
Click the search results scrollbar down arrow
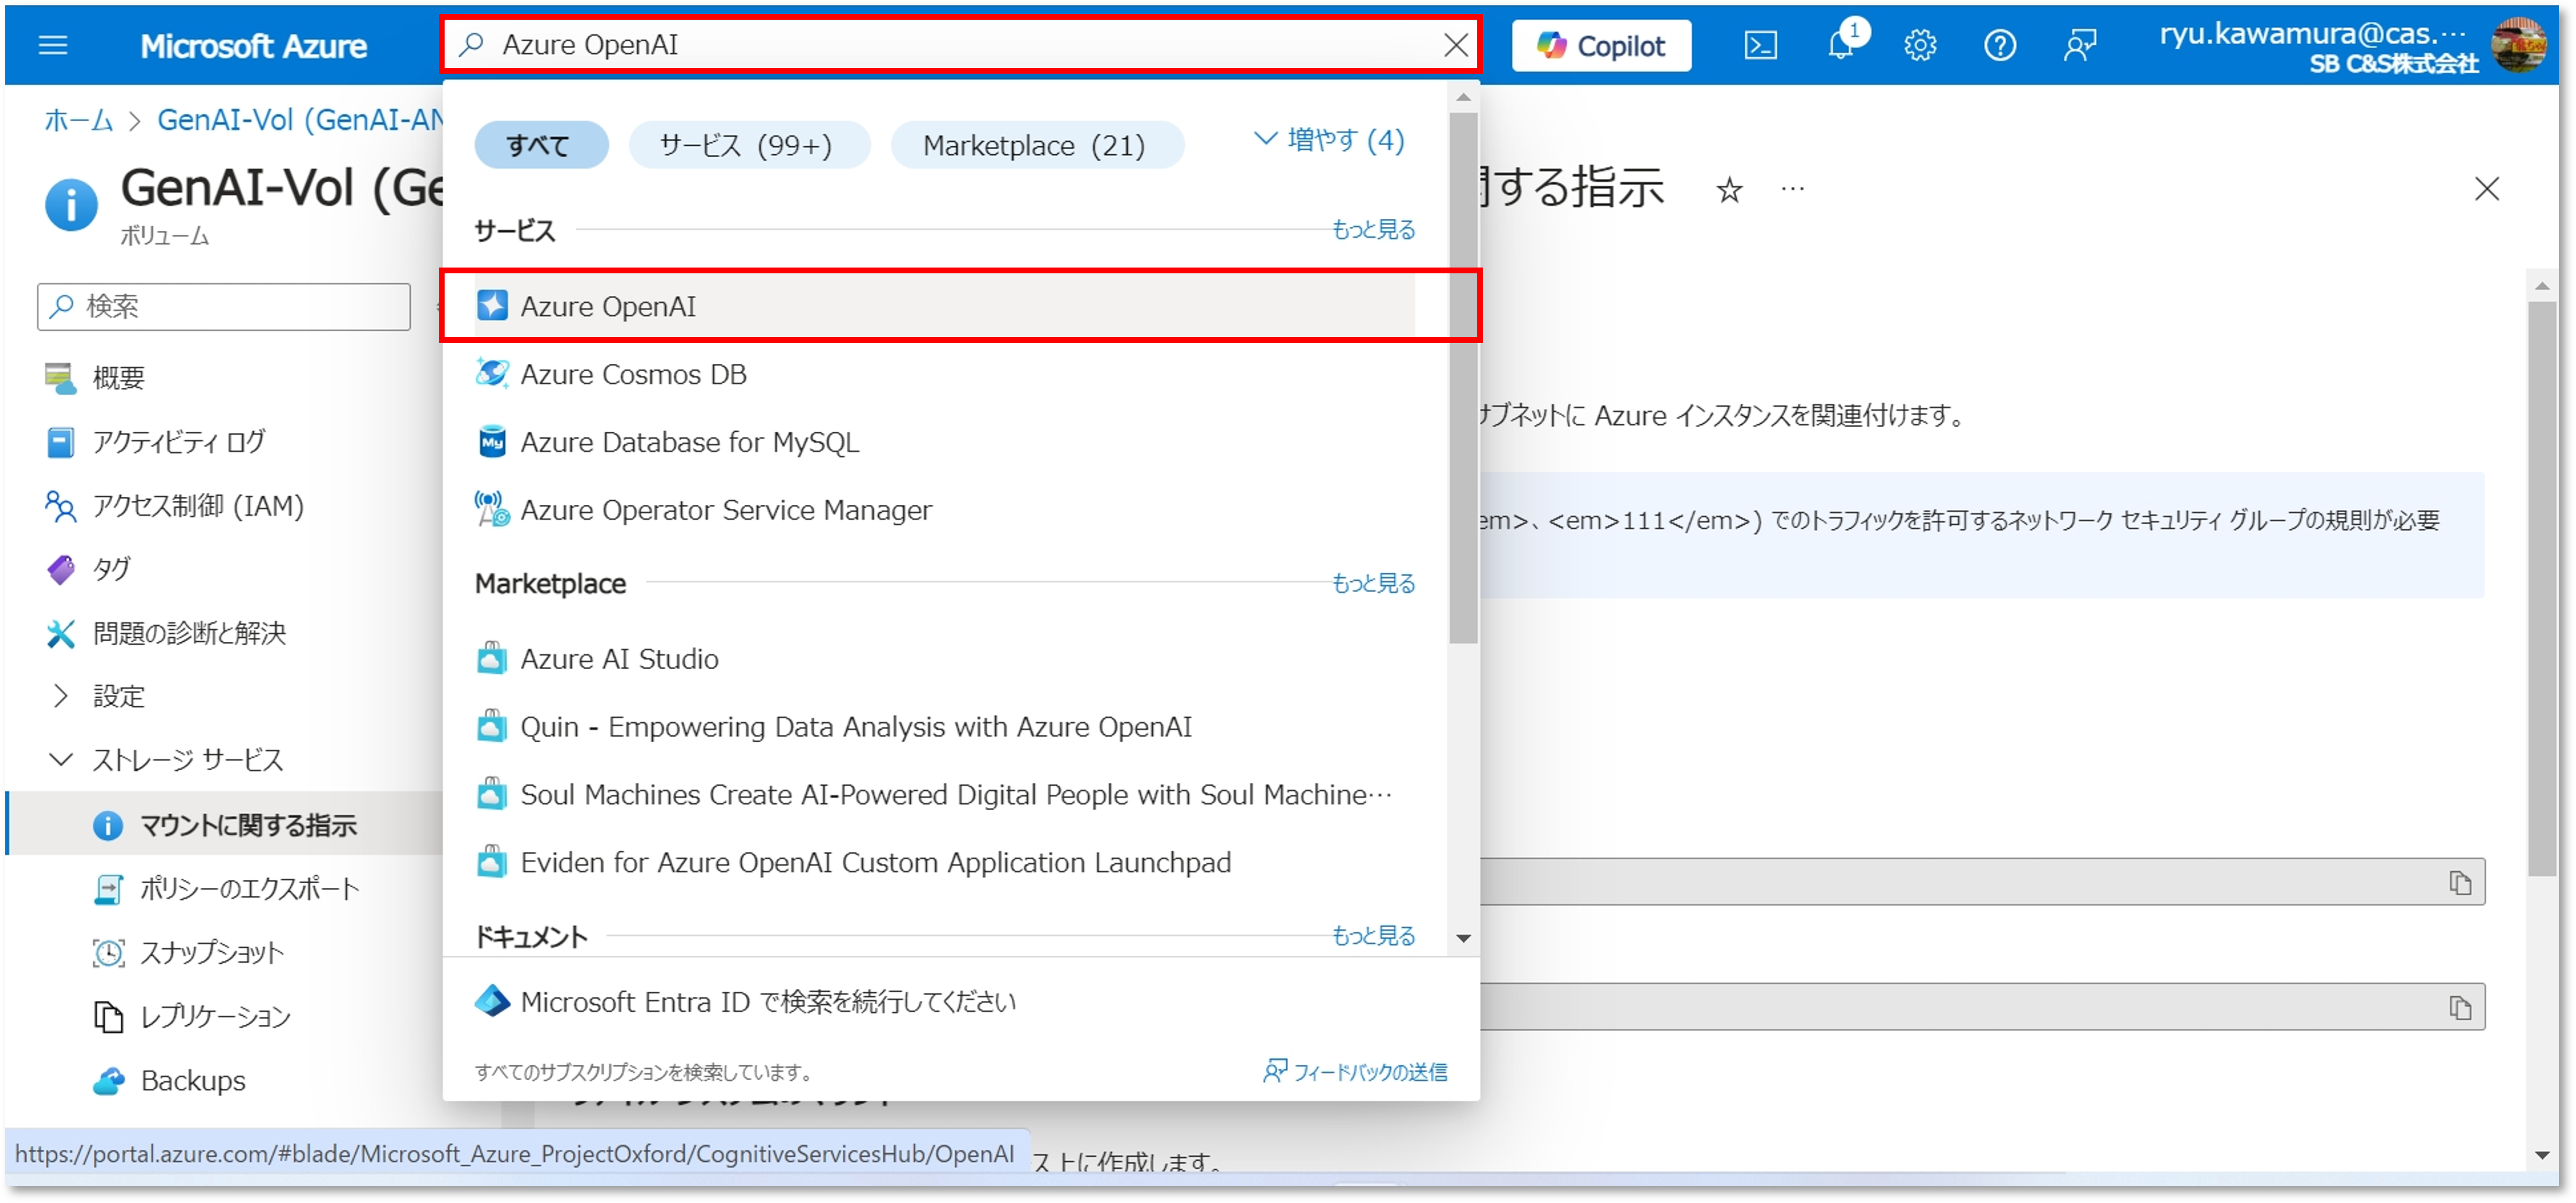click(1464, 938)
